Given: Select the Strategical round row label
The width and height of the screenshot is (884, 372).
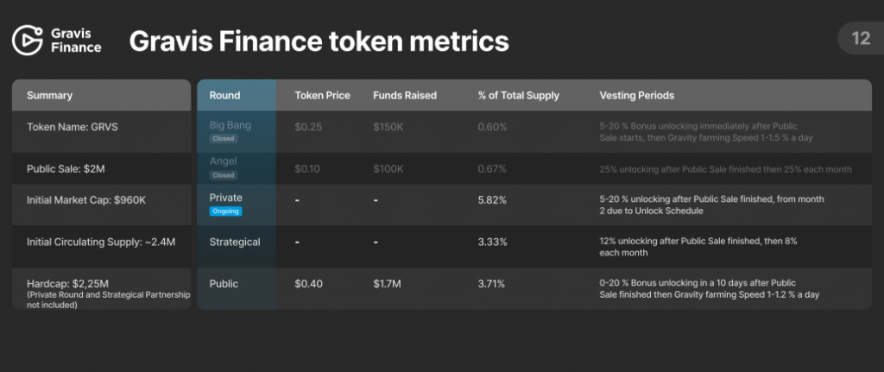Looking at the screenshot, I should 234,242.
